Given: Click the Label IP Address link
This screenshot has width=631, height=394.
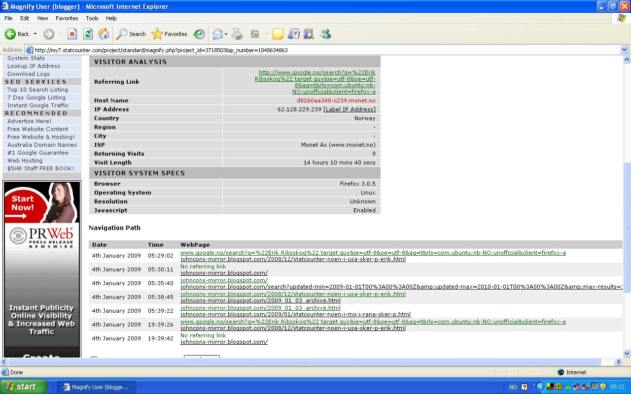Looking at the screenshot, I should click(x=350, y=109).
